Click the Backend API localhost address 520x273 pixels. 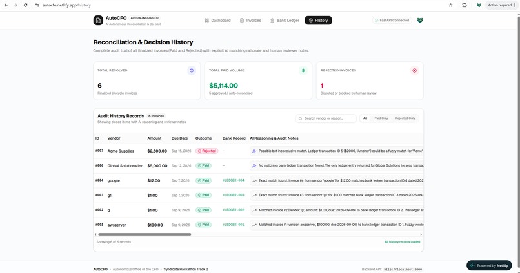tap(403, 269)
